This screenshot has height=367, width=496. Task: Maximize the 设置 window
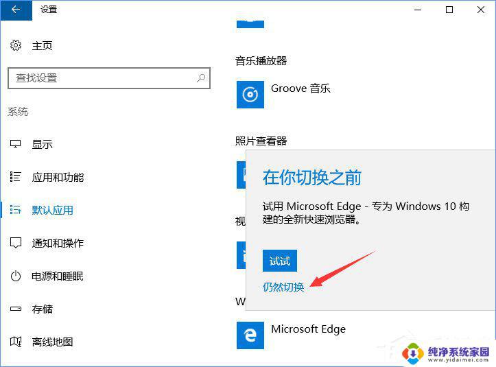(449, 10)
